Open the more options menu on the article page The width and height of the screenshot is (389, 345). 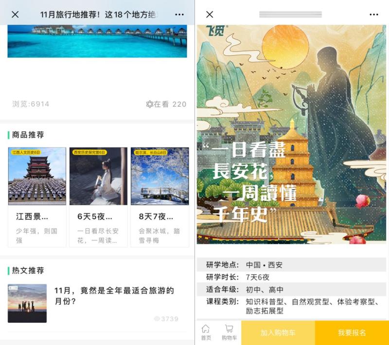179,15
